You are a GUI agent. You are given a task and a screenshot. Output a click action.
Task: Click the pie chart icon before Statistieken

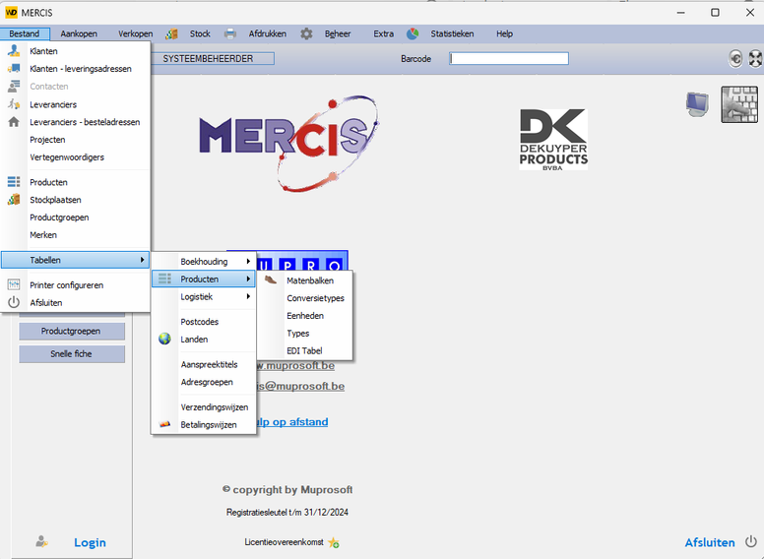tap(413, 33)
